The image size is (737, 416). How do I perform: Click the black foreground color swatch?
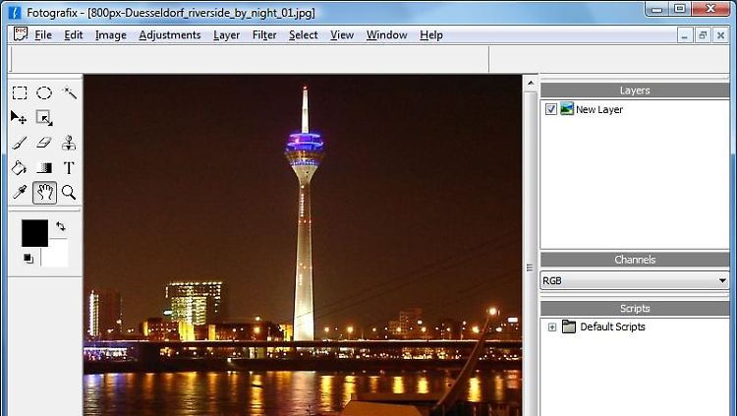(x=34, y=233)
